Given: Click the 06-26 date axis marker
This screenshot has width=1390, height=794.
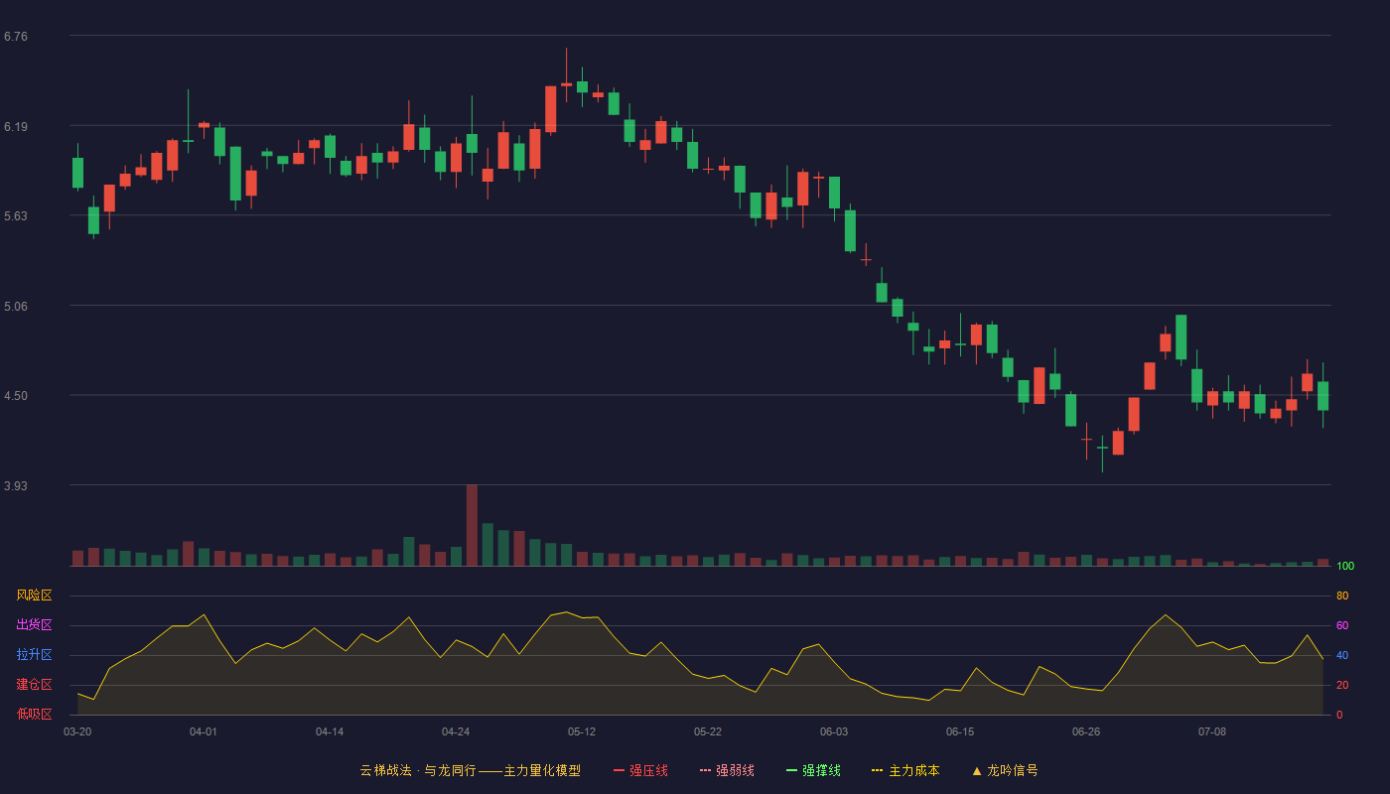Looking at the screenshot, I should tap(1086, 731).
